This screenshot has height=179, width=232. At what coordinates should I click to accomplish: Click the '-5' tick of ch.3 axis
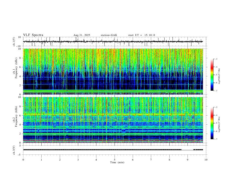pyautogui.click(x=20, y=155)
